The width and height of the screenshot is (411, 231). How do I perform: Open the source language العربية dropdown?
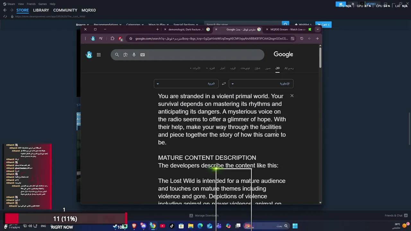pos(186,84)
